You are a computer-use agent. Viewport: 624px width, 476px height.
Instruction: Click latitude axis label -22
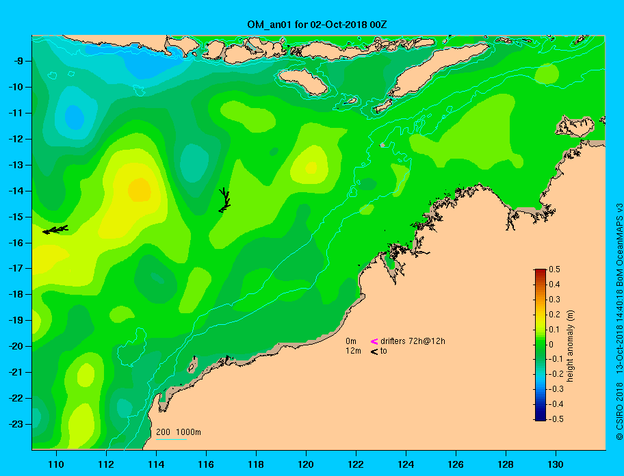tap(16, 398)
